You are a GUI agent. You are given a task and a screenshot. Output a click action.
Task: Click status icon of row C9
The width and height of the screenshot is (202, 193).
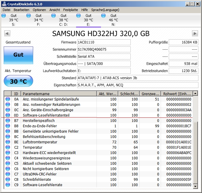click(x=8, y=185)
